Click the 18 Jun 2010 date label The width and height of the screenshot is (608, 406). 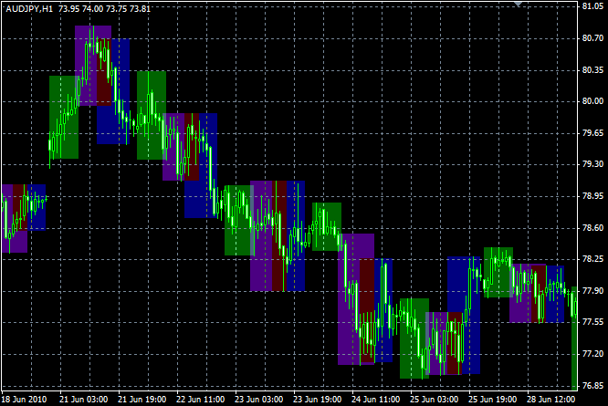click(x=24, y=400)
